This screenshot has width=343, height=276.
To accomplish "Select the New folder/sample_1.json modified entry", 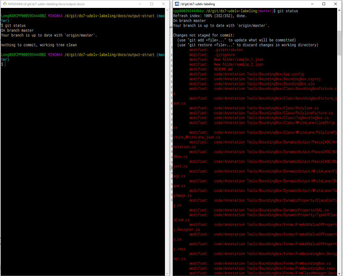I will pos(238,59).
